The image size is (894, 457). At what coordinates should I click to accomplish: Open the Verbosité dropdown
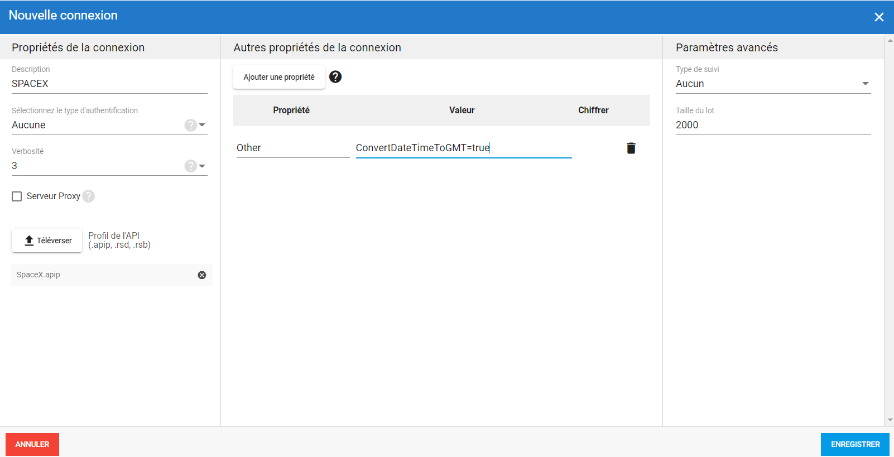[203, 166]
